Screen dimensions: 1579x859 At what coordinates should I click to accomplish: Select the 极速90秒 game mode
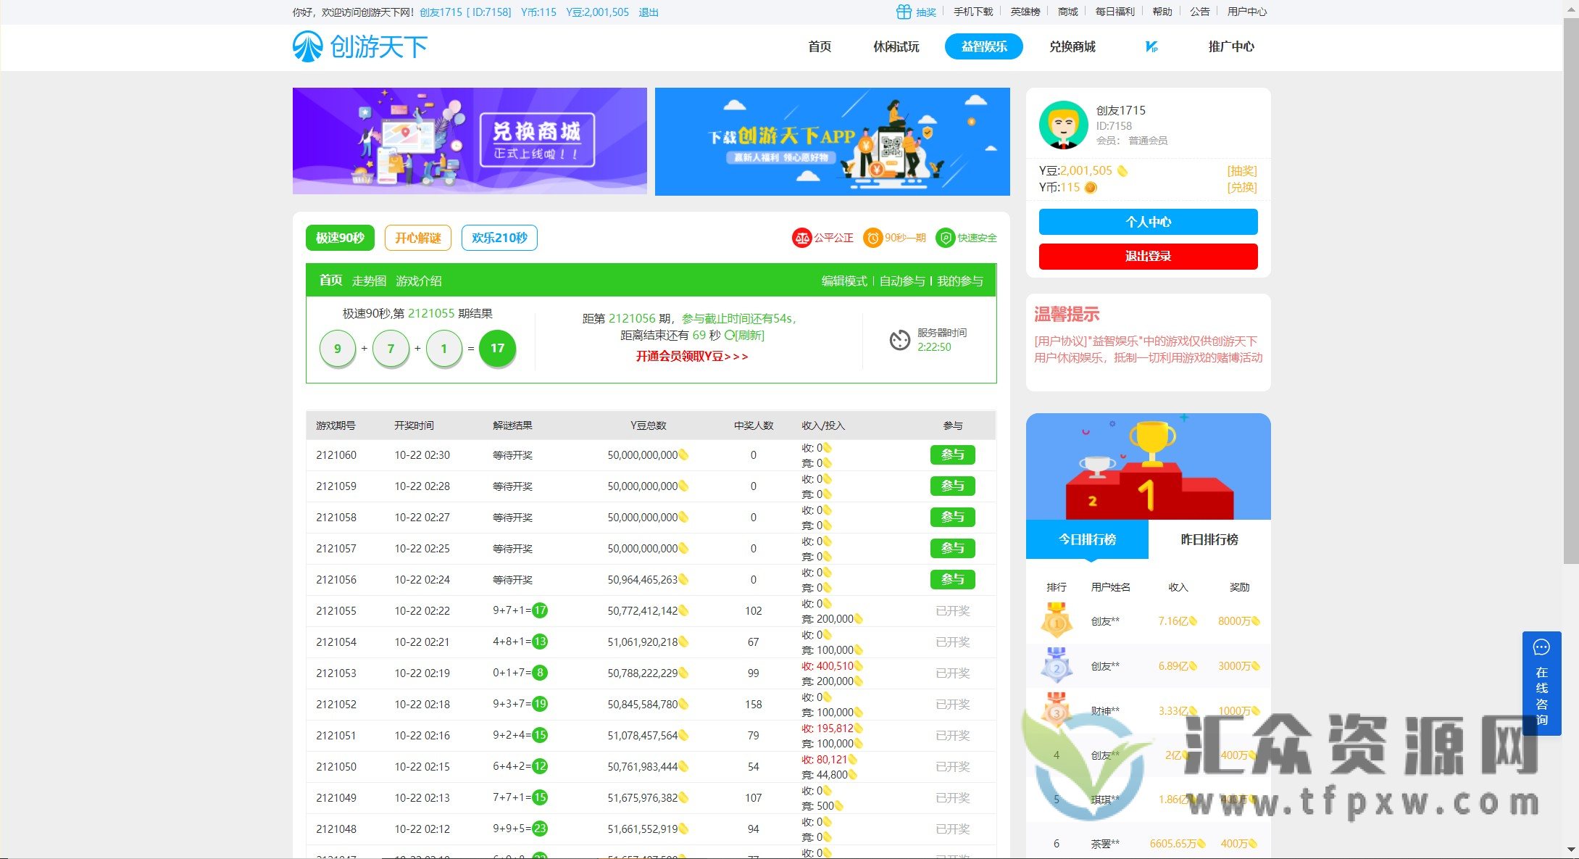pos(339,238)
